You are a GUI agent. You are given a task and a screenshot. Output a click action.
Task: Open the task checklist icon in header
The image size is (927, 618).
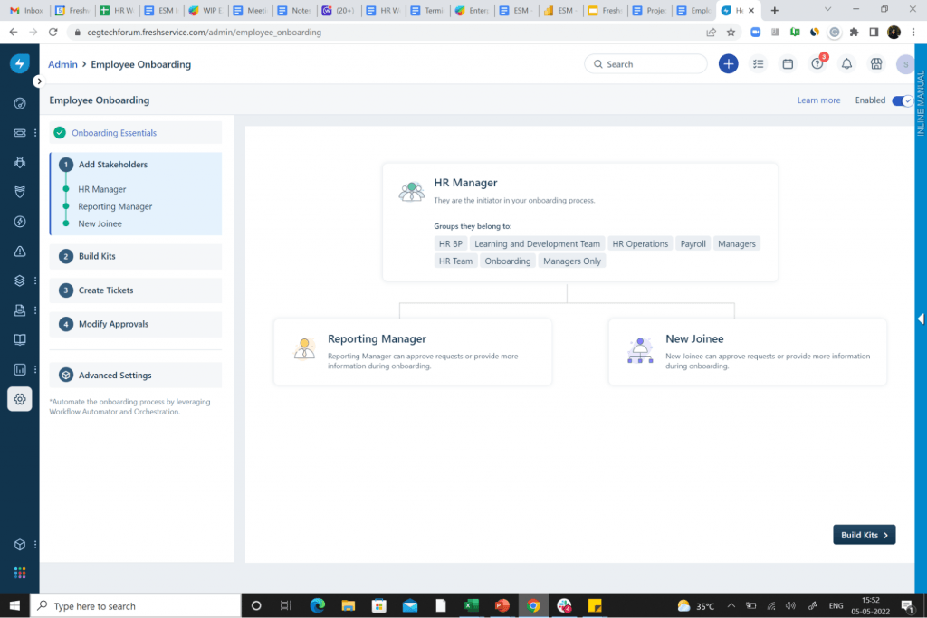(x=759, y=64)
